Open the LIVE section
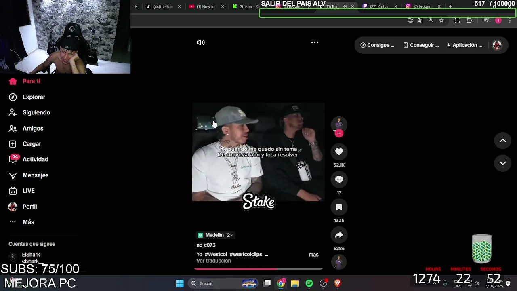 tap(21, 191)
